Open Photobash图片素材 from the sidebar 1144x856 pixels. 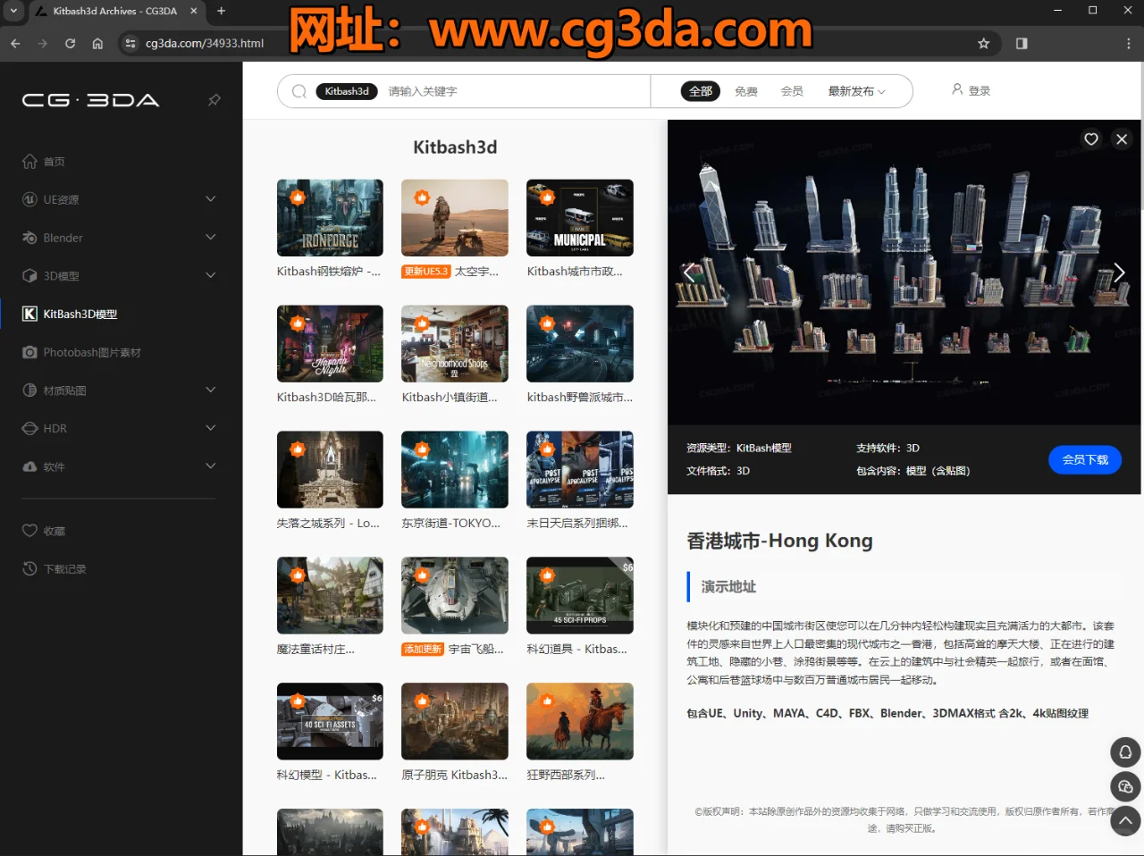(x=31, y=352)
